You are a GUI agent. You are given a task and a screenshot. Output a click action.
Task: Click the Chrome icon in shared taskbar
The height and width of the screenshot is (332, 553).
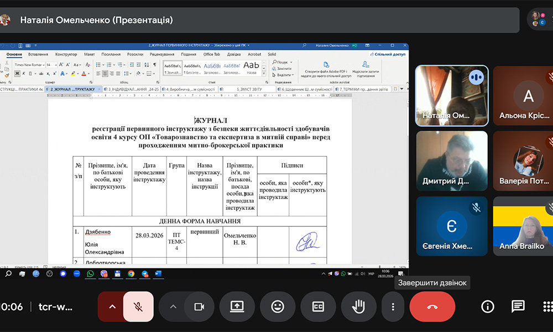click(x=131, y=273)
